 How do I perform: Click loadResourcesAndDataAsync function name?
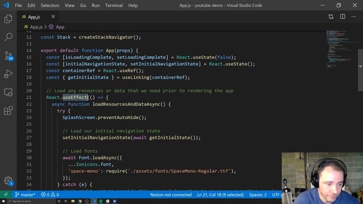pos(126,104)
